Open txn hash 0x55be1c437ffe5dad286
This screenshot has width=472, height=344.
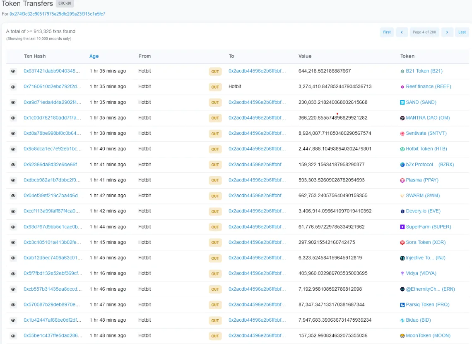pos(53,336)
